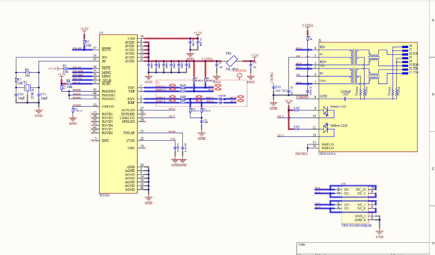Image resolution: width=435 pixels, height=255 pixels.
Task: Click the upper SHIELD pin 15 label on J1
Action: 328,144
